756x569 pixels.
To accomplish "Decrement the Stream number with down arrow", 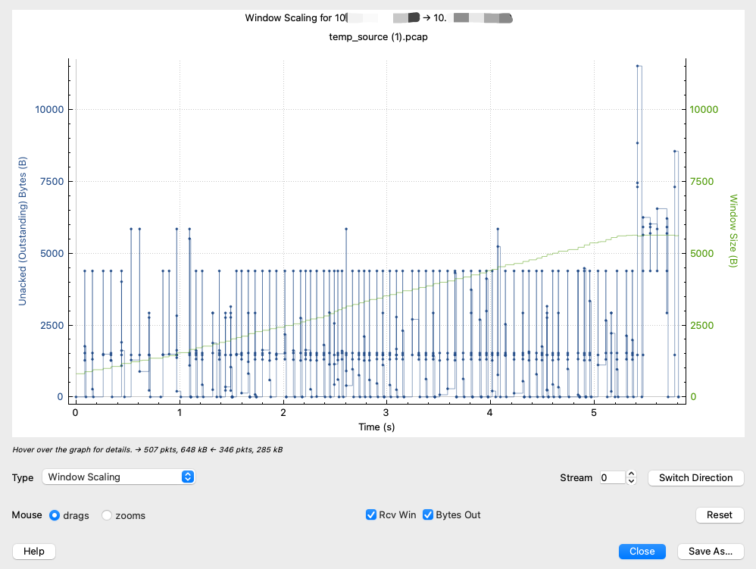I will 632,481.
